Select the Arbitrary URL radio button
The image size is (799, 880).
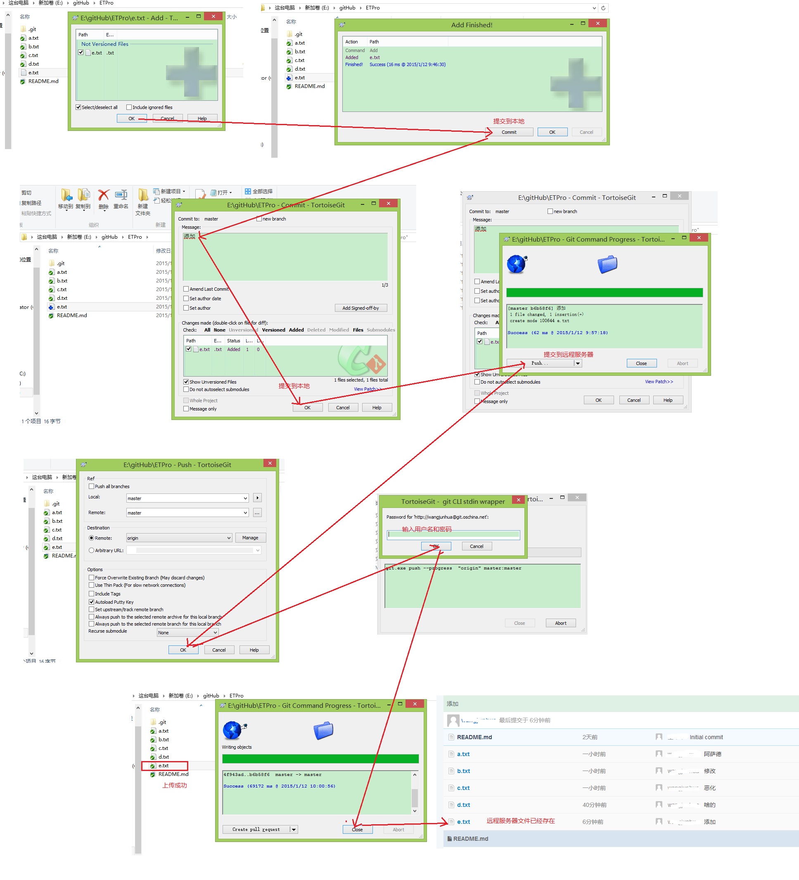point(91,550)
